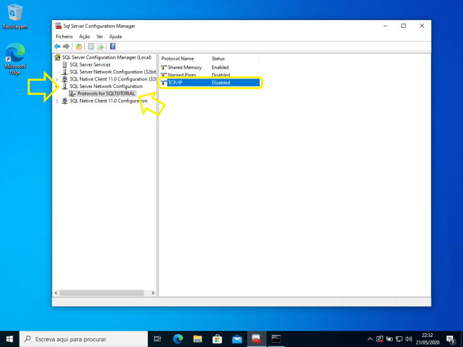Open the Help toolbar icon
Viewport: 463px width, 347px height.
113,47
